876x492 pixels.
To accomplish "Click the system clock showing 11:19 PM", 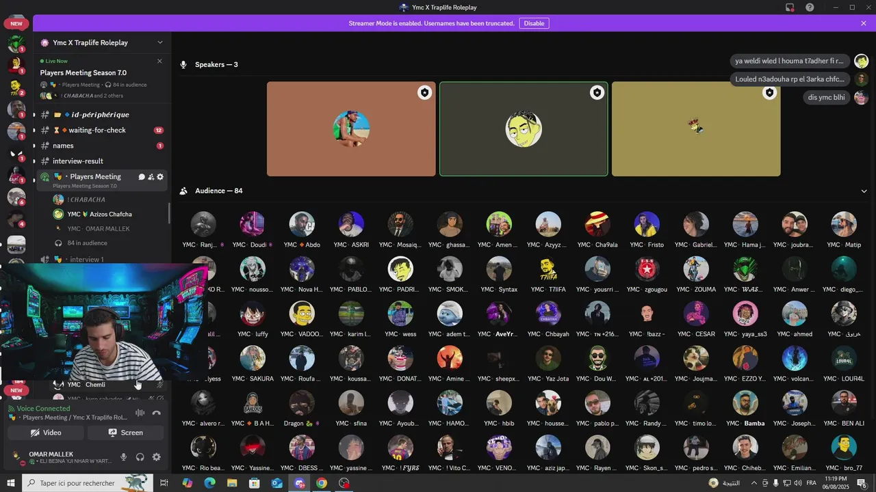I will click(834, 483).
